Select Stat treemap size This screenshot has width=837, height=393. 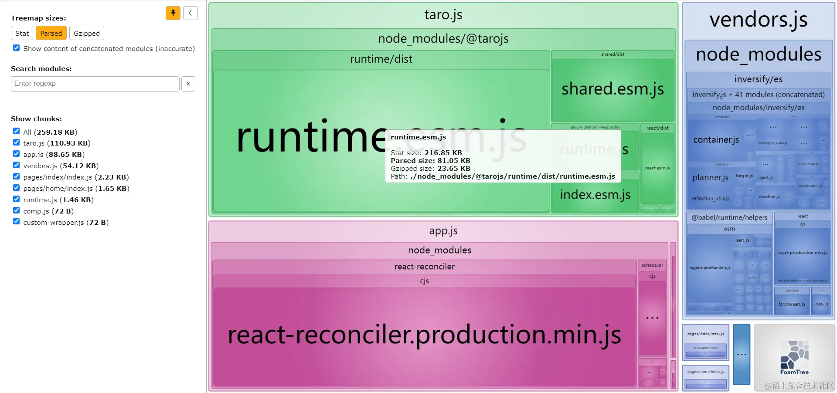(x=22, y=33)
